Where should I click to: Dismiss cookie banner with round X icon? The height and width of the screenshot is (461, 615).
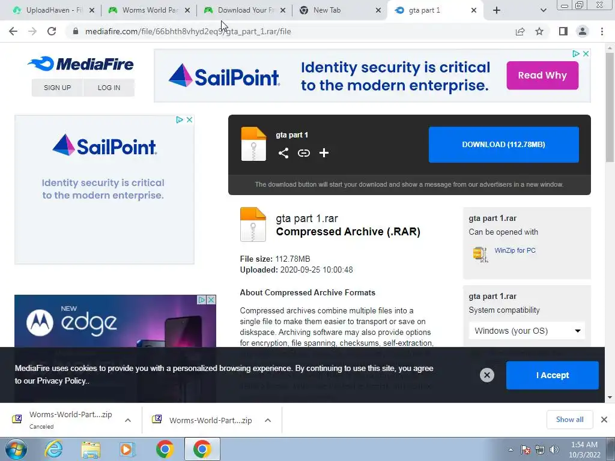point(486,375)
